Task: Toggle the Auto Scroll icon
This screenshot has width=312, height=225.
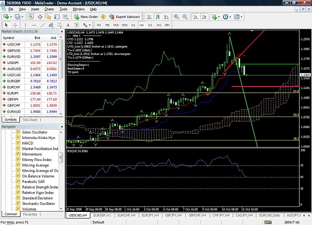Action: (196, 17)
